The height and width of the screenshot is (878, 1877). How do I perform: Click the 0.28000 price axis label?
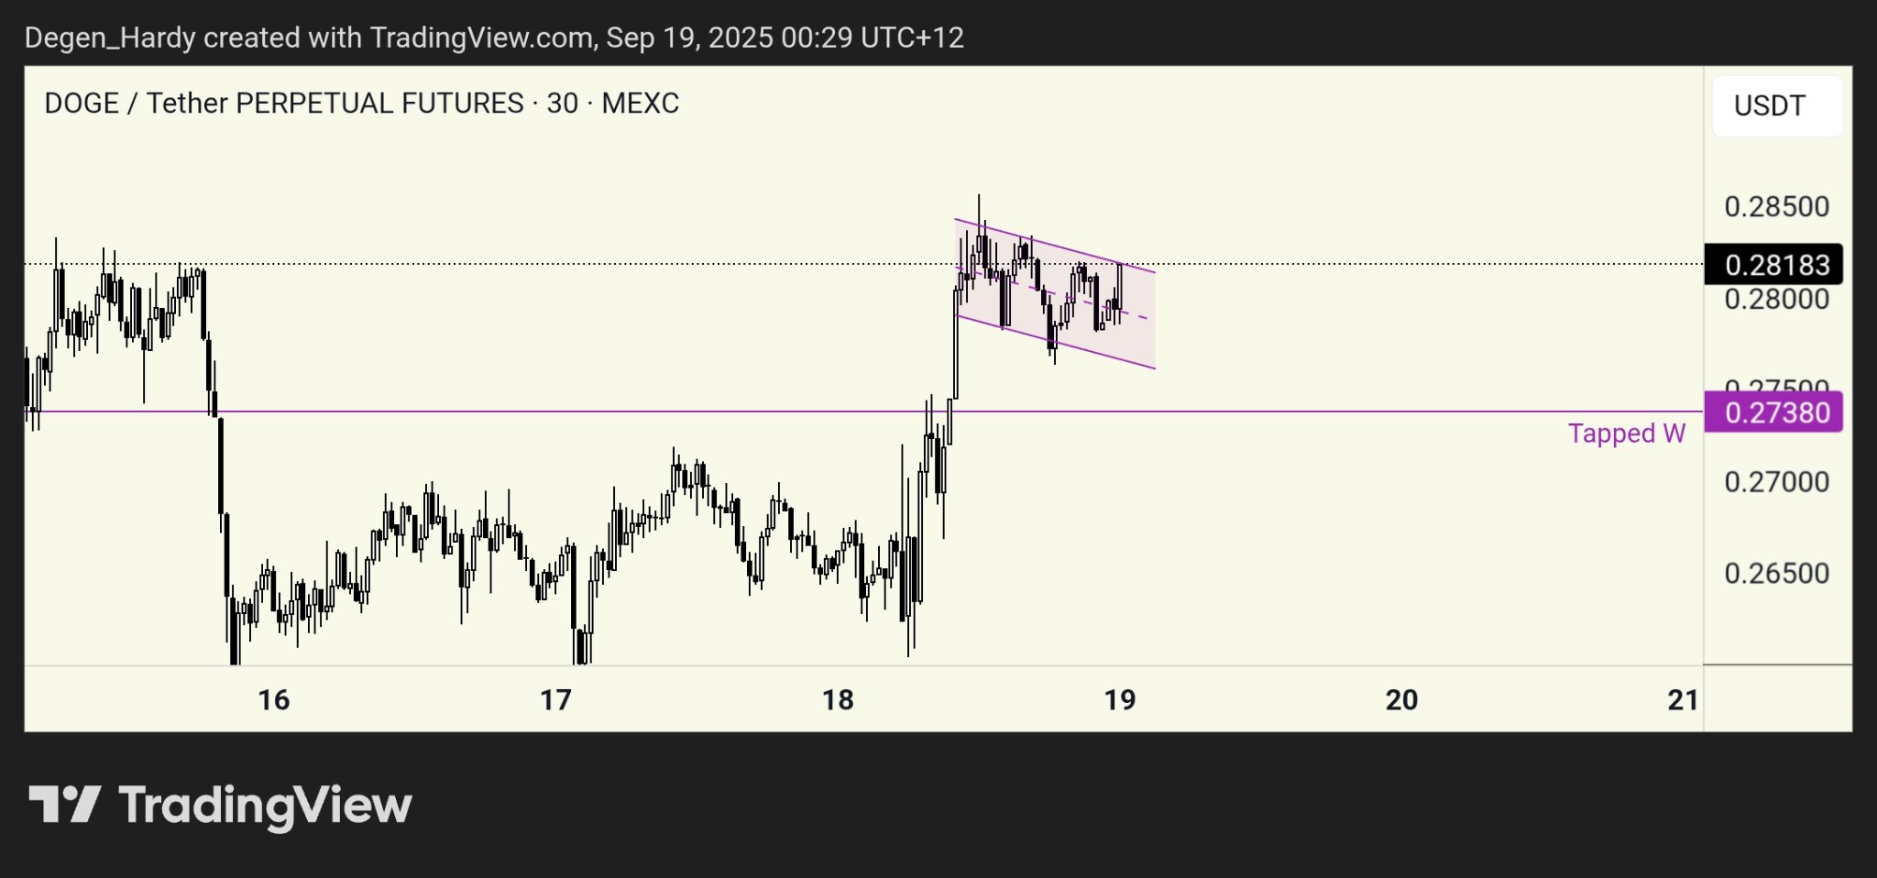pos(1776,301)
